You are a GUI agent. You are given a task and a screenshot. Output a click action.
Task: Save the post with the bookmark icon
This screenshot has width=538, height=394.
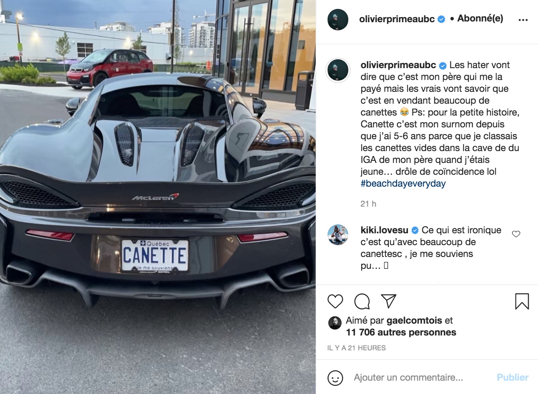[x=522, y=301]
